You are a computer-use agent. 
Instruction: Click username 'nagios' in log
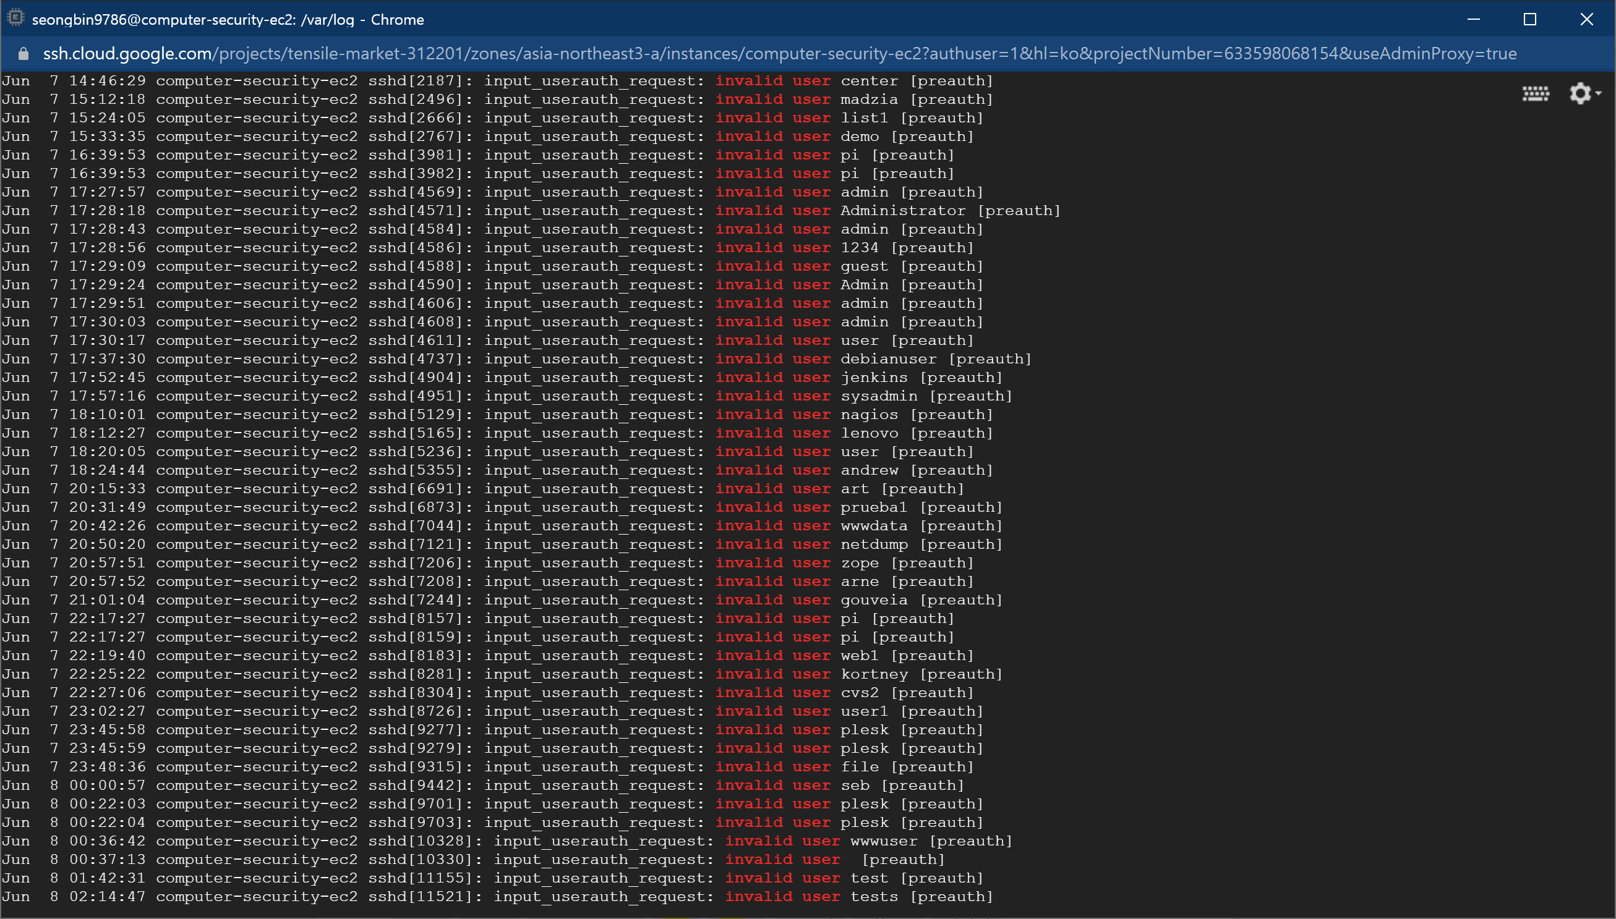coord(869,415)
